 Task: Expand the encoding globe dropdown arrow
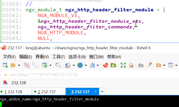point(86,66)
